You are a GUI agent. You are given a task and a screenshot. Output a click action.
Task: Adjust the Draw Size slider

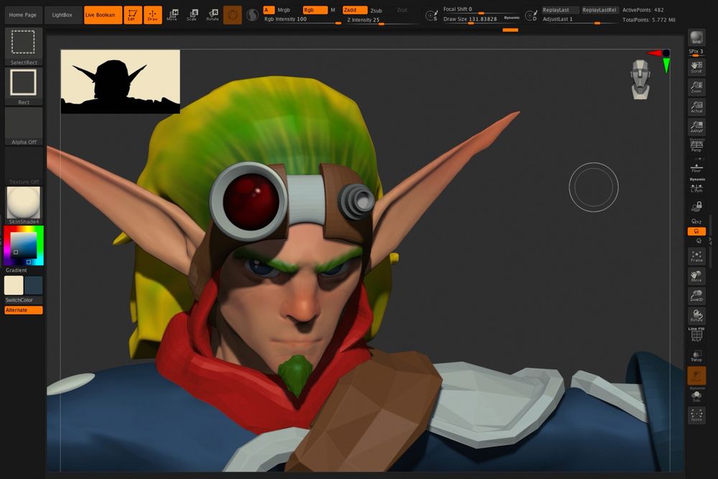click(x=471, y=19)
